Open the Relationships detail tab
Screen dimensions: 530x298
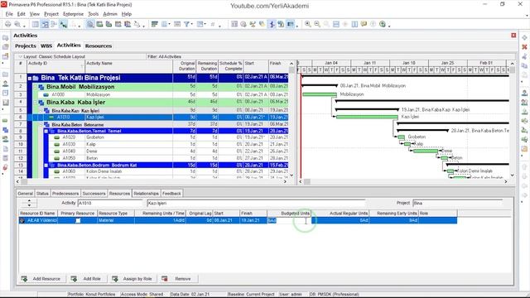(146, 193)
